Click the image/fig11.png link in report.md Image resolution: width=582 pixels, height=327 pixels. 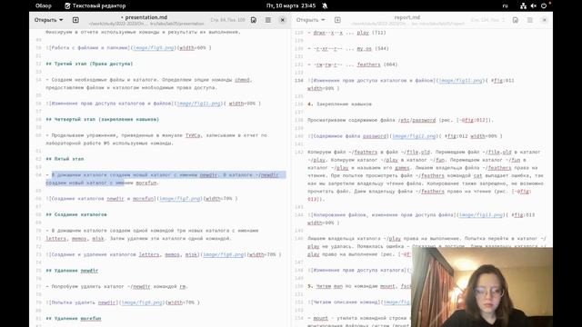(461, 81)
